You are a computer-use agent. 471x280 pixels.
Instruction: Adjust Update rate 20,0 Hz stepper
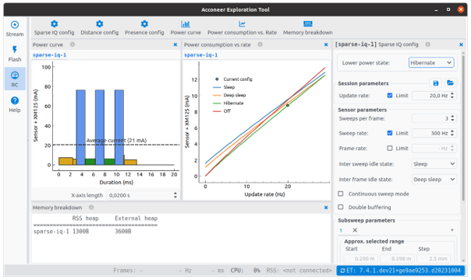452,96
